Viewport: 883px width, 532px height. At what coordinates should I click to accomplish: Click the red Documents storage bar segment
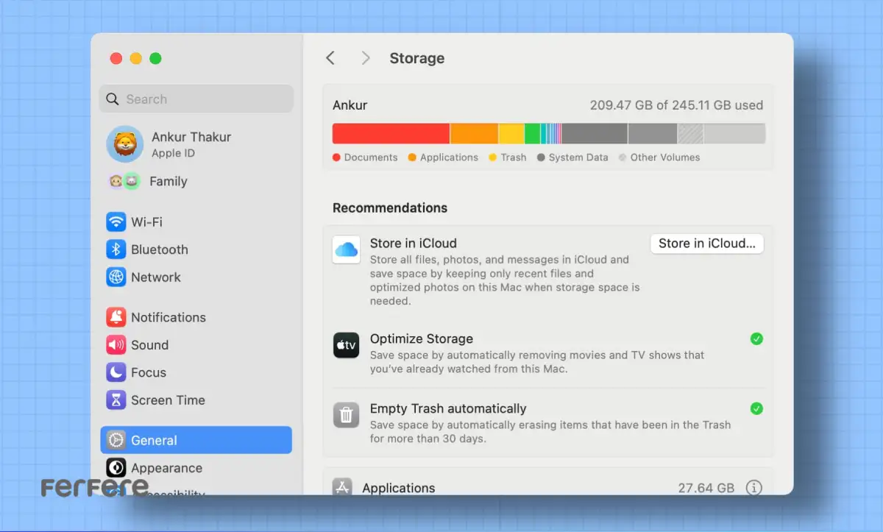coord(391,133)
